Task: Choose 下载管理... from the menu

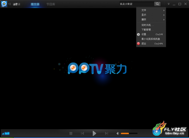Action: tap(151, 30)
